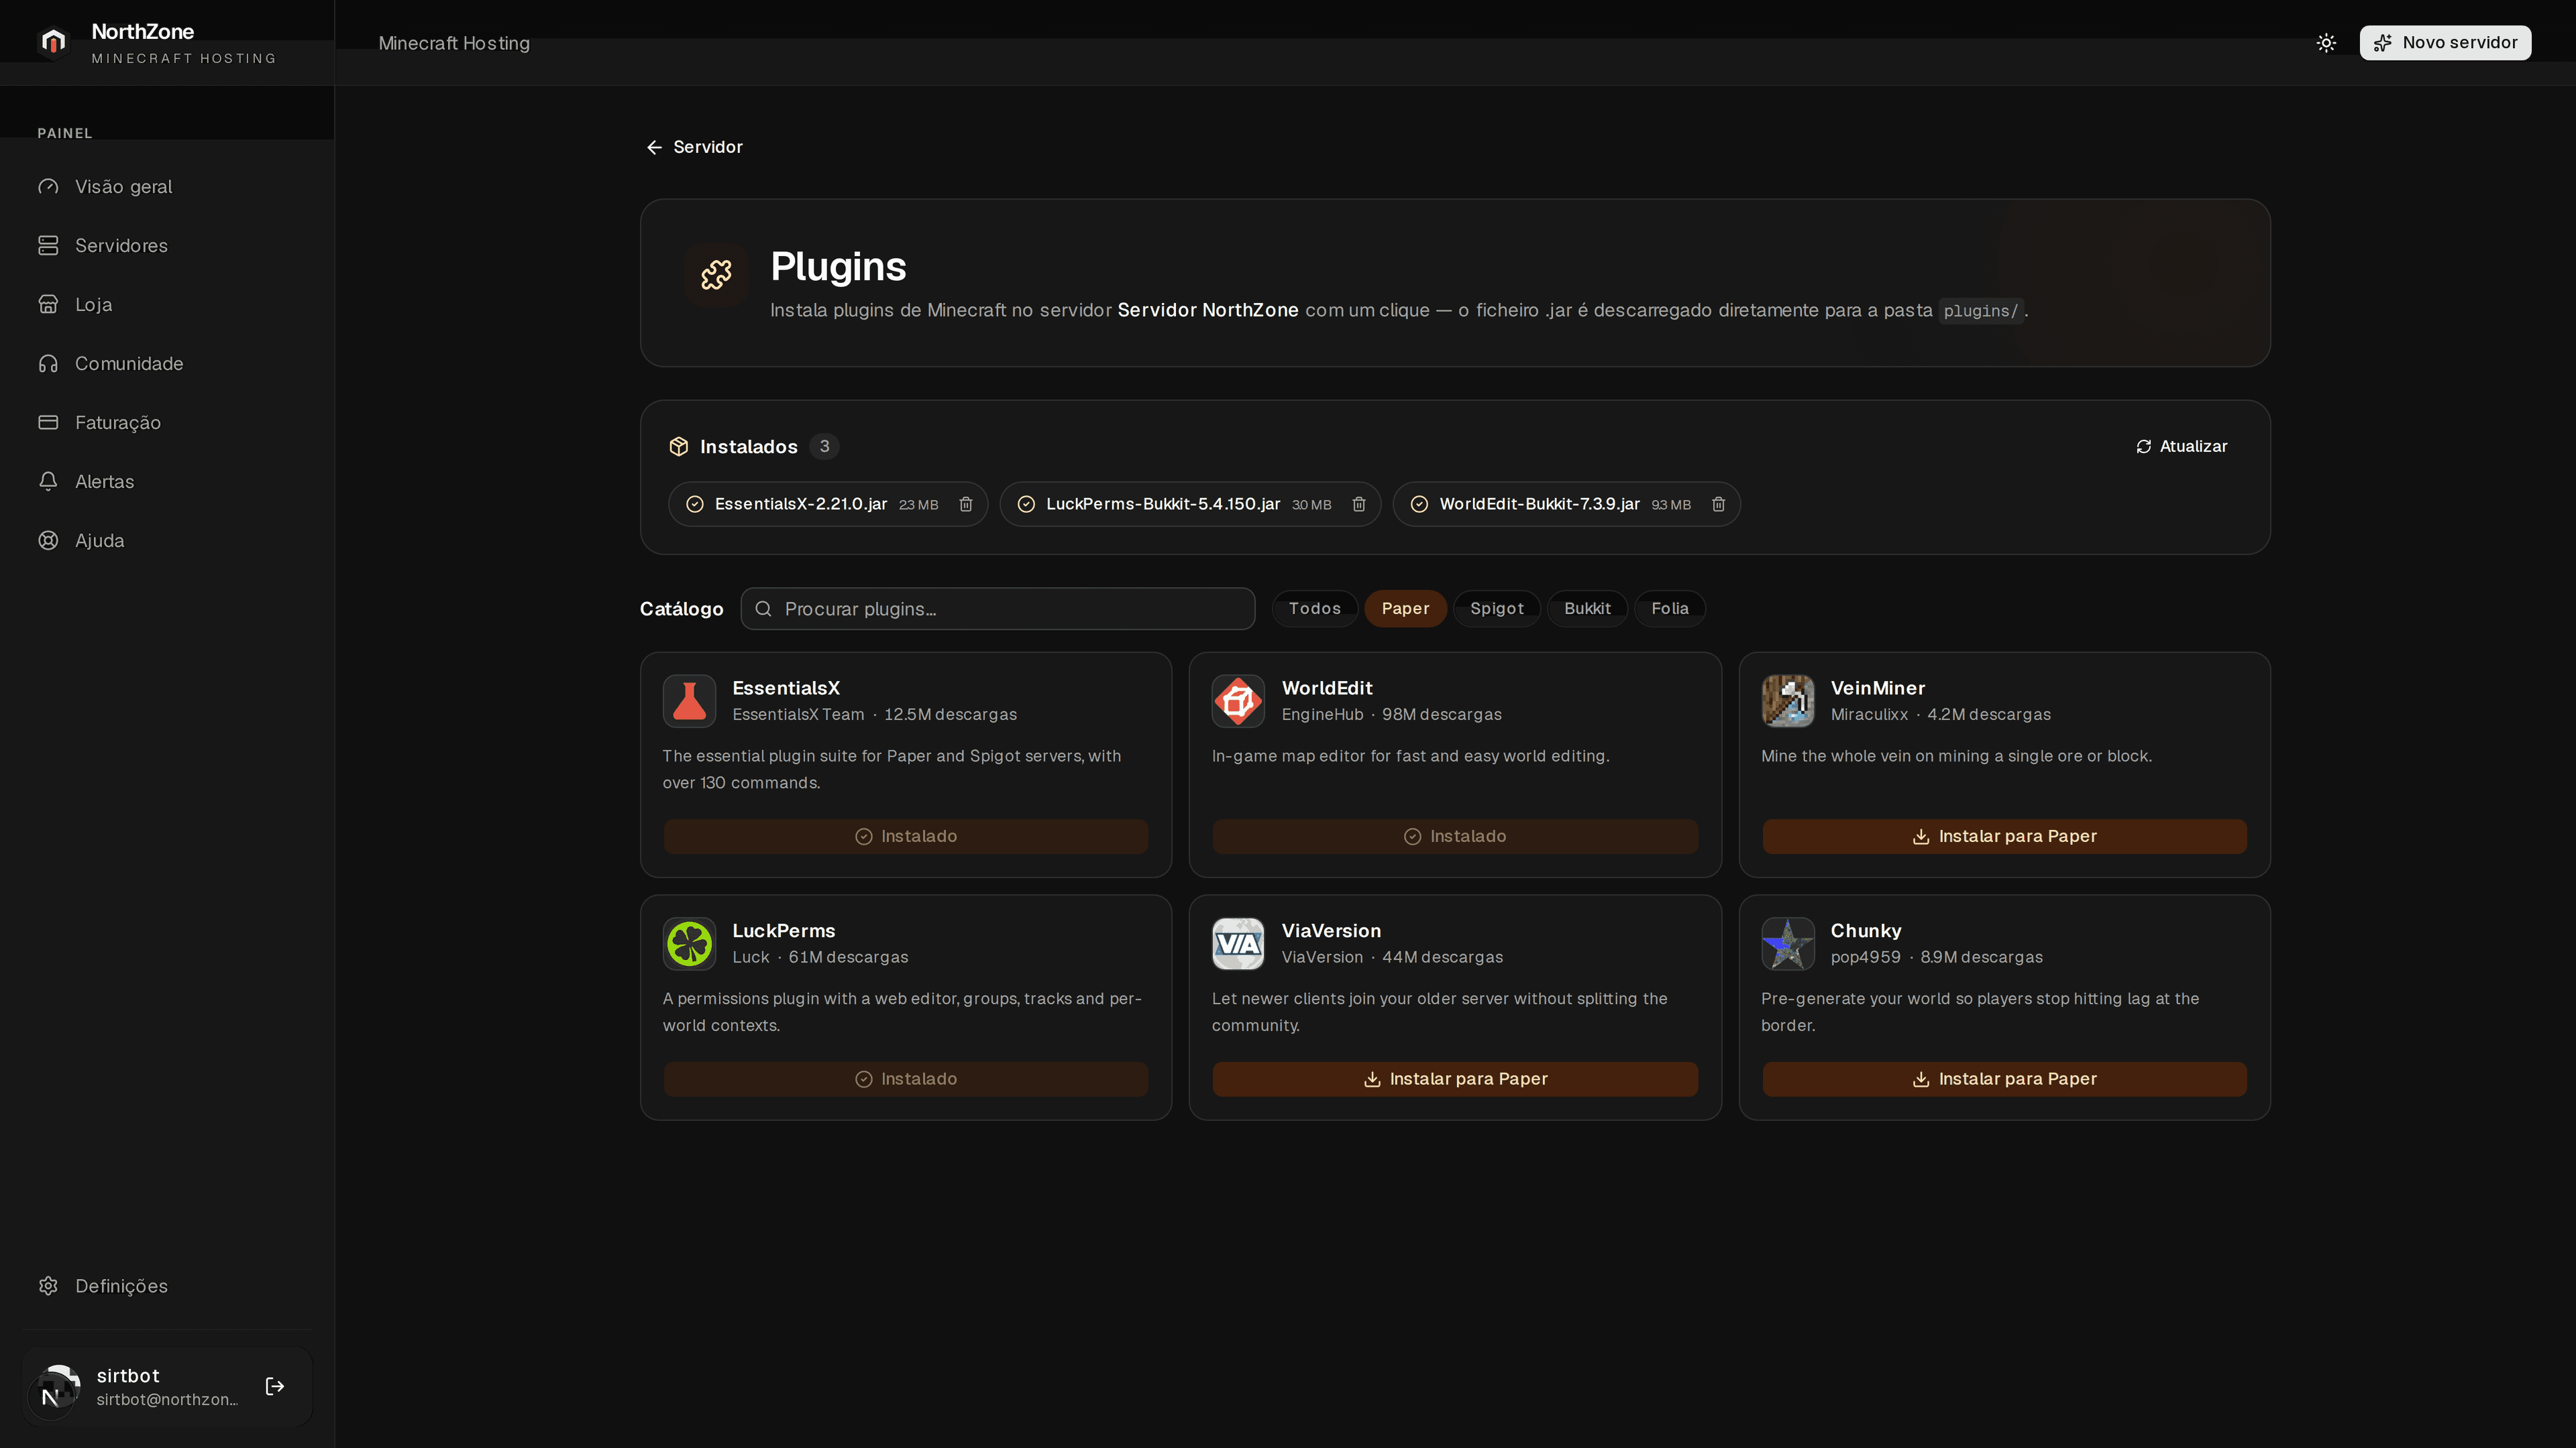2576x1448 pixels.
Task: Select the Paper filter tab
Action: tap(1405, 609)
